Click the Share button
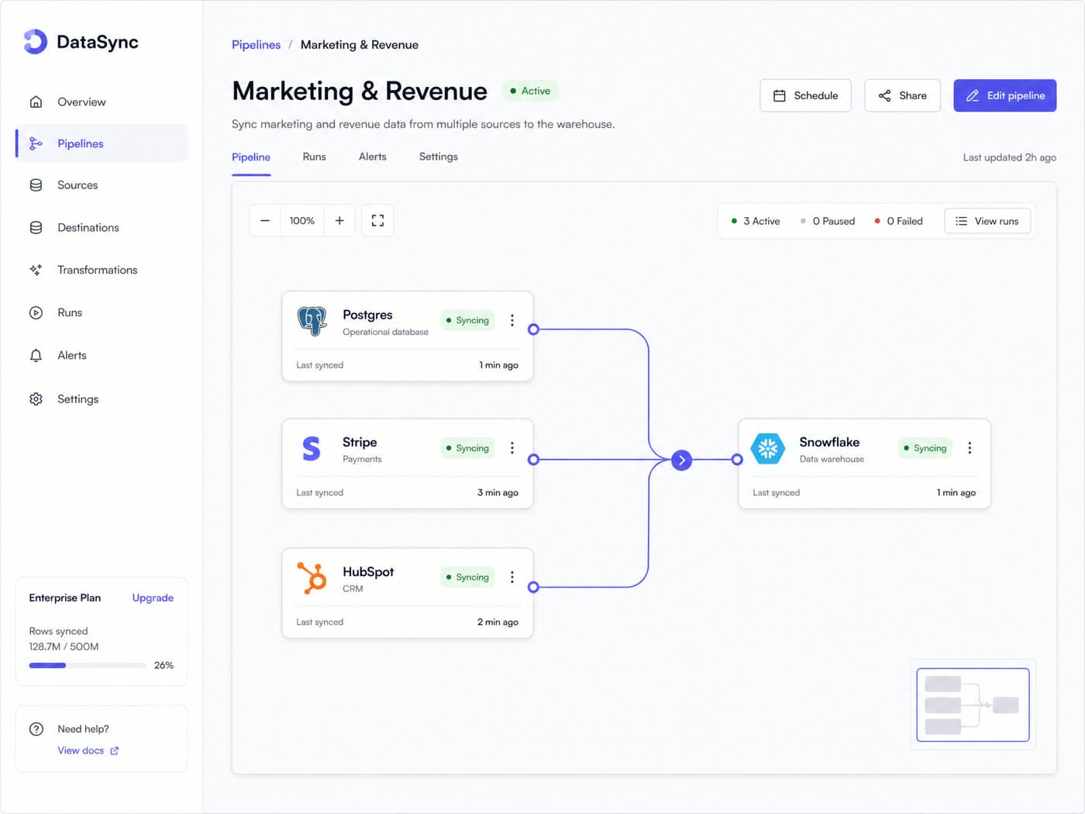The image size is (1085, 814). point(902,95)
